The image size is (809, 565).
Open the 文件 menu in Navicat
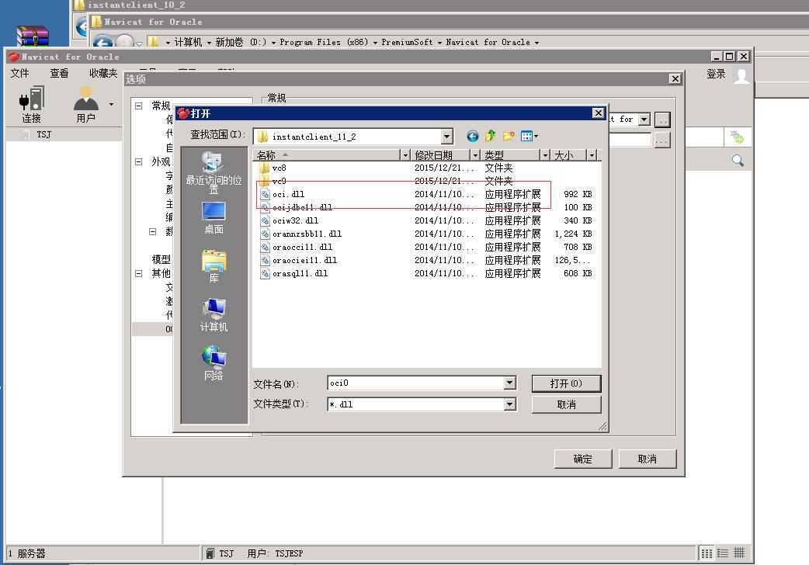click(x=19, y=73)
